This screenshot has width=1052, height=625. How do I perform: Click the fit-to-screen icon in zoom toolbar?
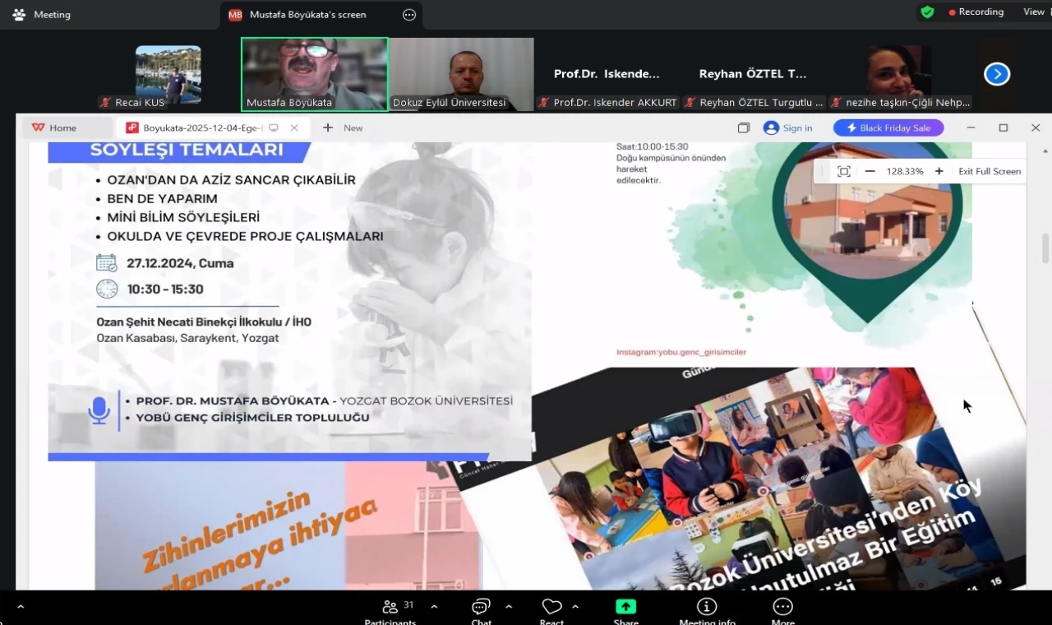(x=843, y=171)
